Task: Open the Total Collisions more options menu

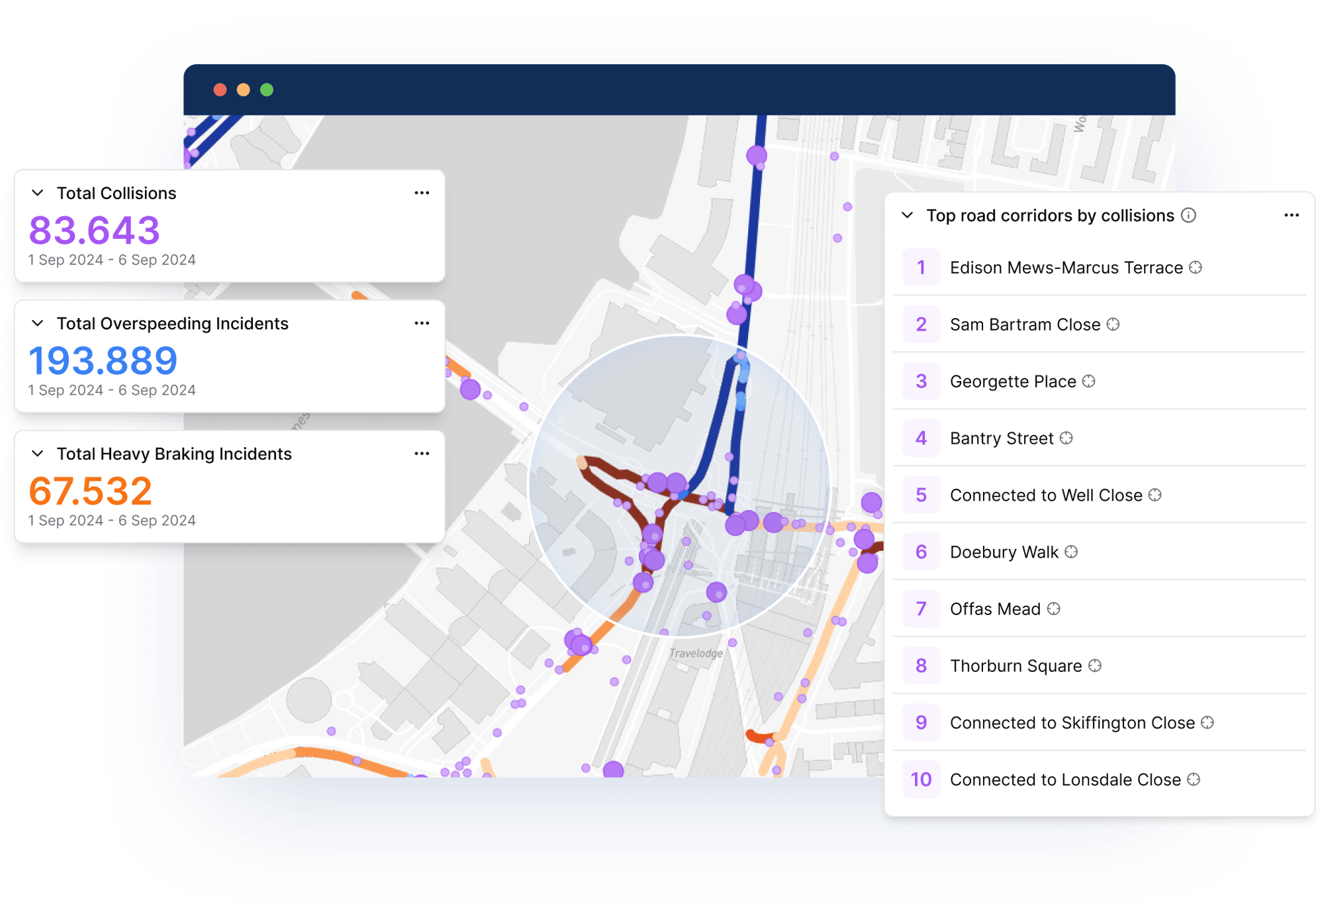Action: click(x=422, y=193)
